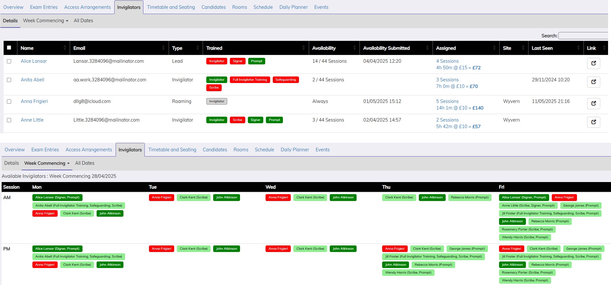Sort by Trained column arrows
Viewport: 611px width, 285px height.
pyautogui.click(x=304, y=48)
